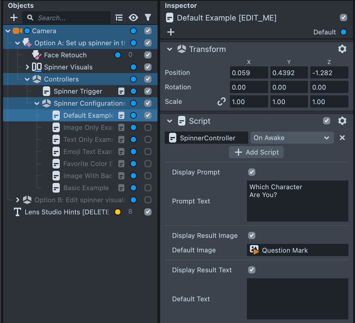Click the Add Script button

click(x=256, y=152)
